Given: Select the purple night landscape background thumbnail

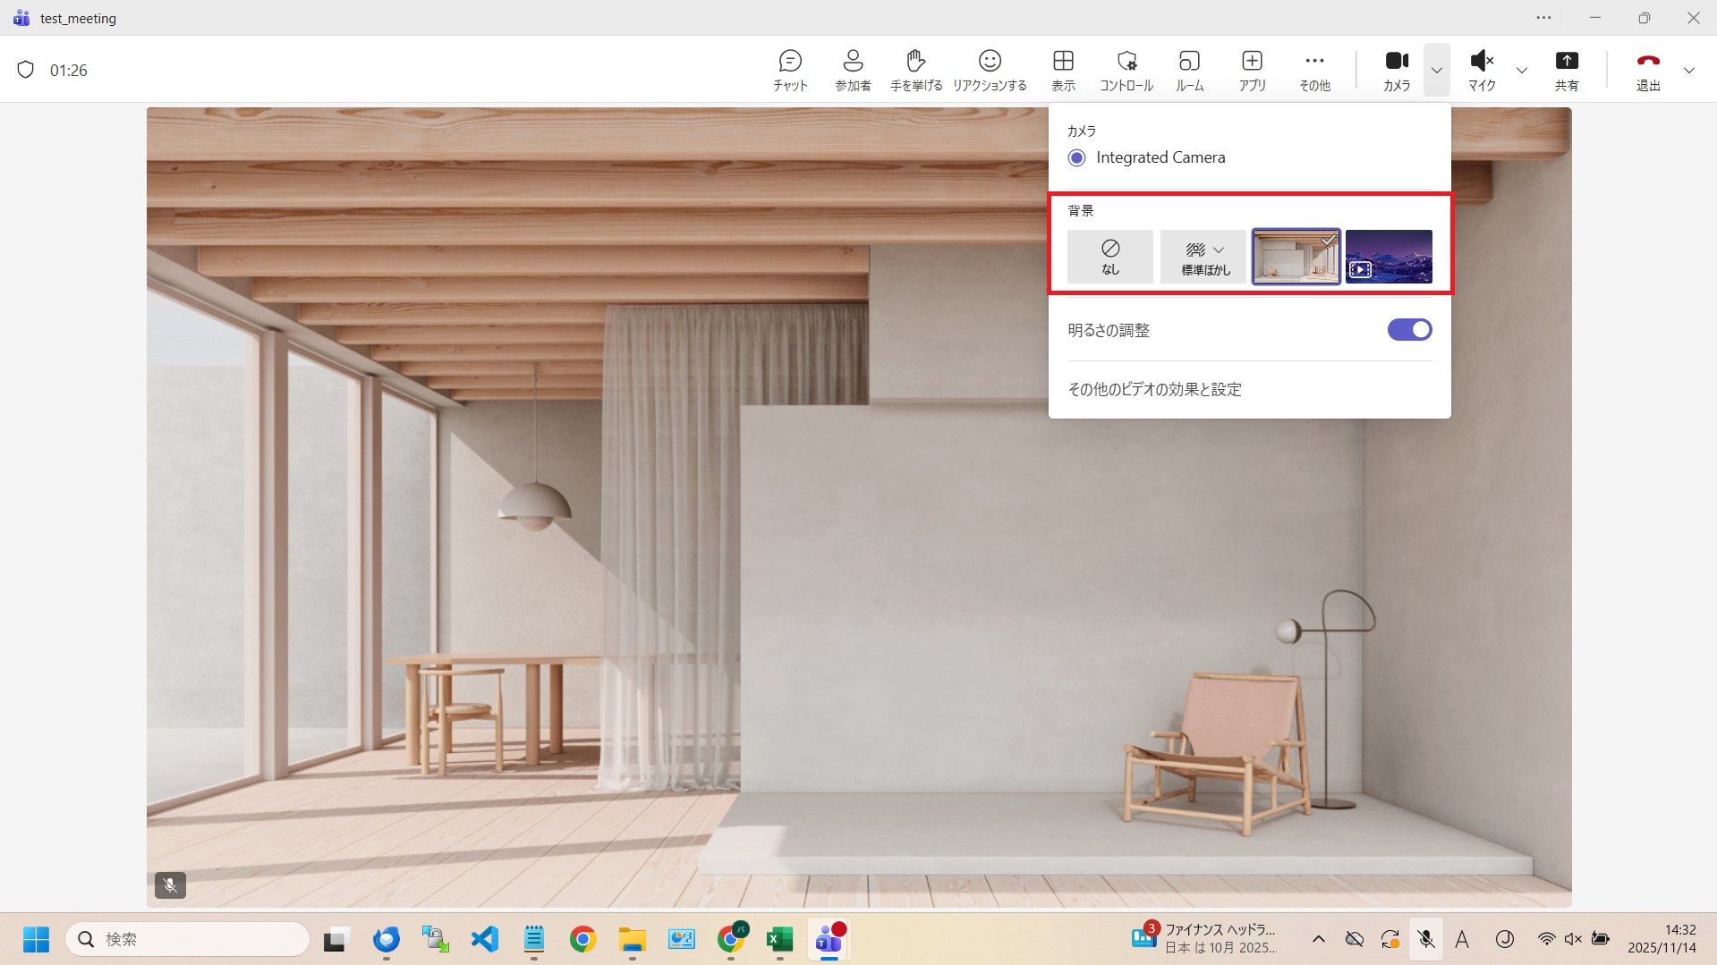Looking at the screenshot, I should tap(1389, 257).
